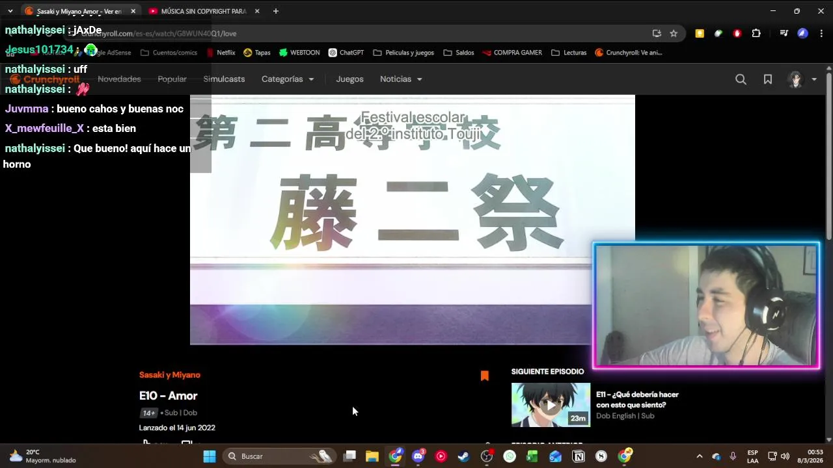Open Crunchyroll site search

coord(741,79)
